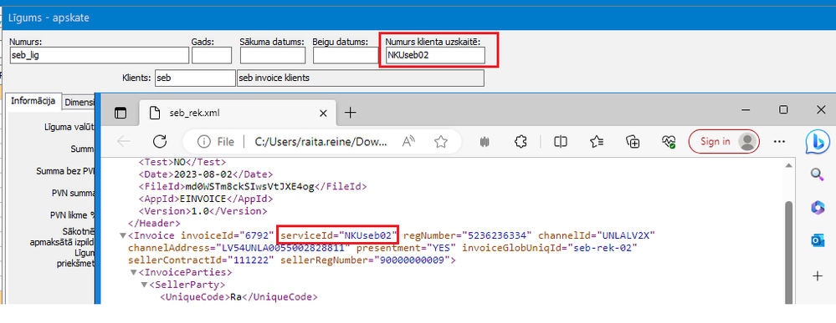Screen dimensions: 836x323
Task: Switch to the Dimensi tab
Action: (x=79, y=102)
